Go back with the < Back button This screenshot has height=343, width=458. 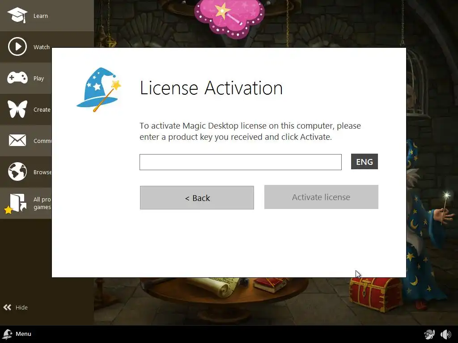197,198
